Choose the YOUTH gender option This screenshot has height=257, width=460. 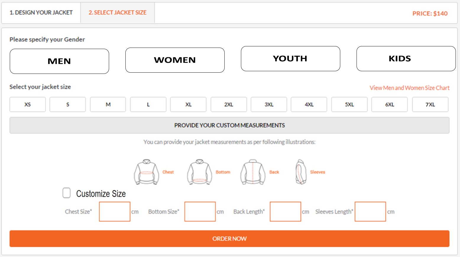tap(290, 58)
